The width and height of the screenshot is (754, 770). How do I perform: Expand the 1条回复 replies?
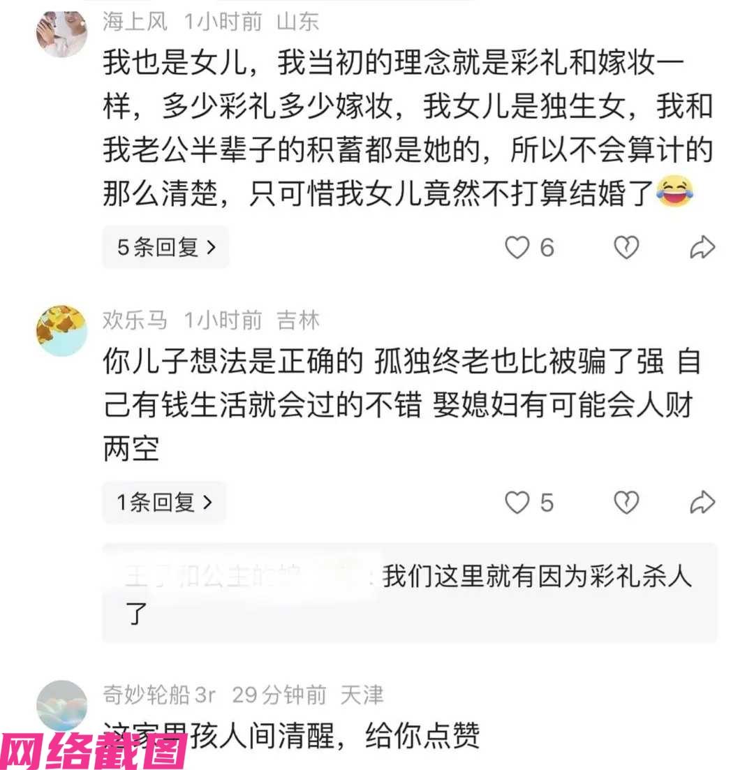tap(164, 503)
